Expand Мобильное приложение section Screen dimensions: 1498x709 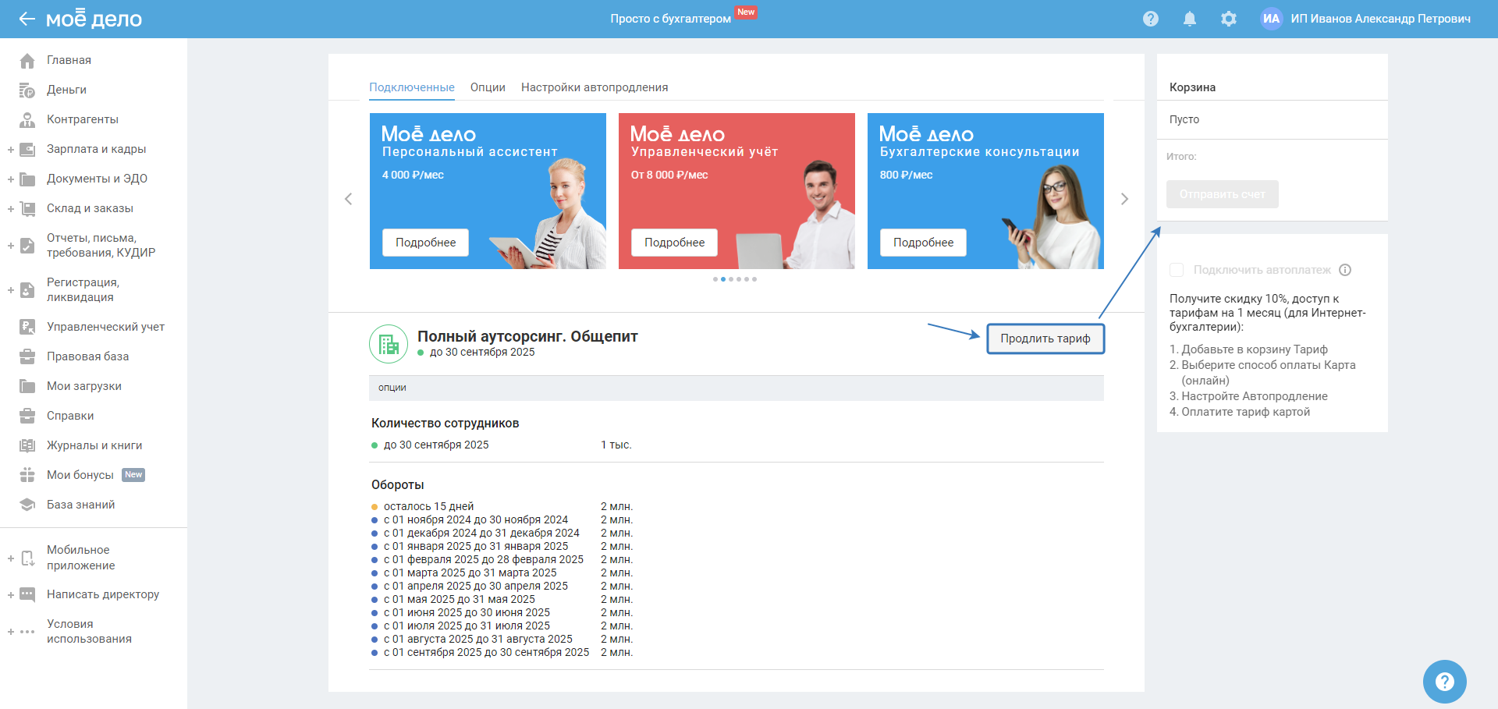[11, 558]
